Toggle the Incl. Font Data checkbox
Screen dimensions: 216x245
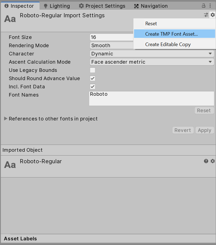(93, 87)
